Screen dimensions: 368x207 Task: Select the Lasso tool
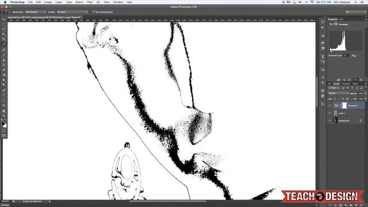(x=4, y=29)
